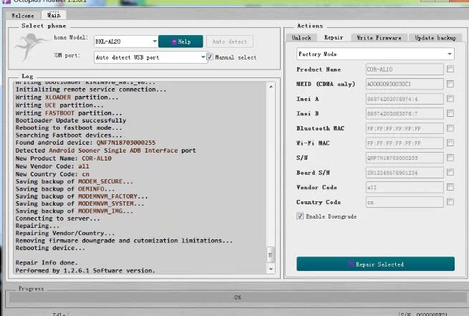The height and width of the screenshot is (316, 469).
Task: Click log line 'Performed by 1.2.6.1 Software version.'
Action: coord(85,271)
